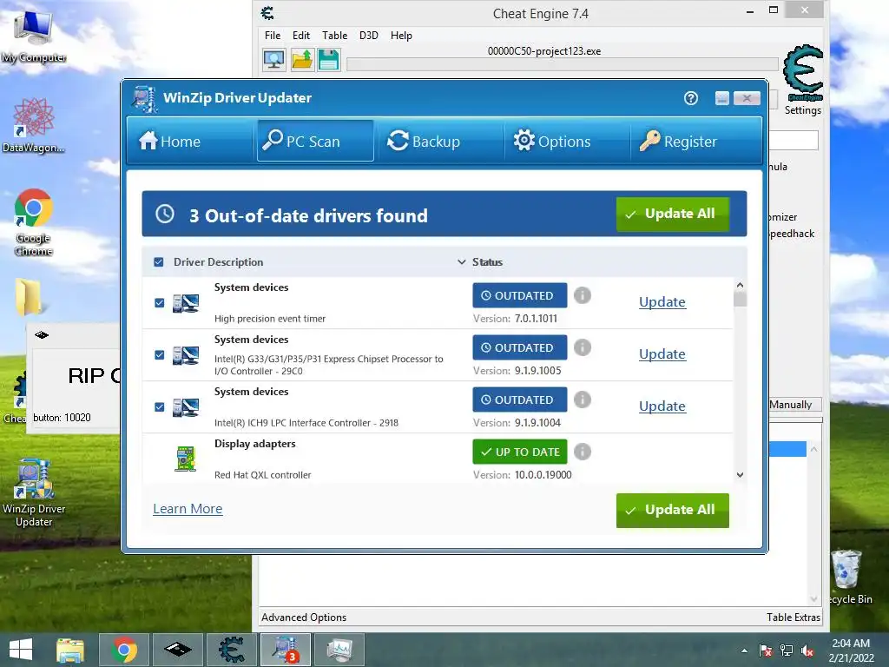Click device icon for ICH9 LPC controller row
This screenshot has width=889, height=667.
click(186, 408)
